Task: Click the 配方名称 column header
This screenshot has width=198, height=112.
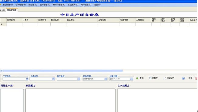Action: (x=58, y=20)
